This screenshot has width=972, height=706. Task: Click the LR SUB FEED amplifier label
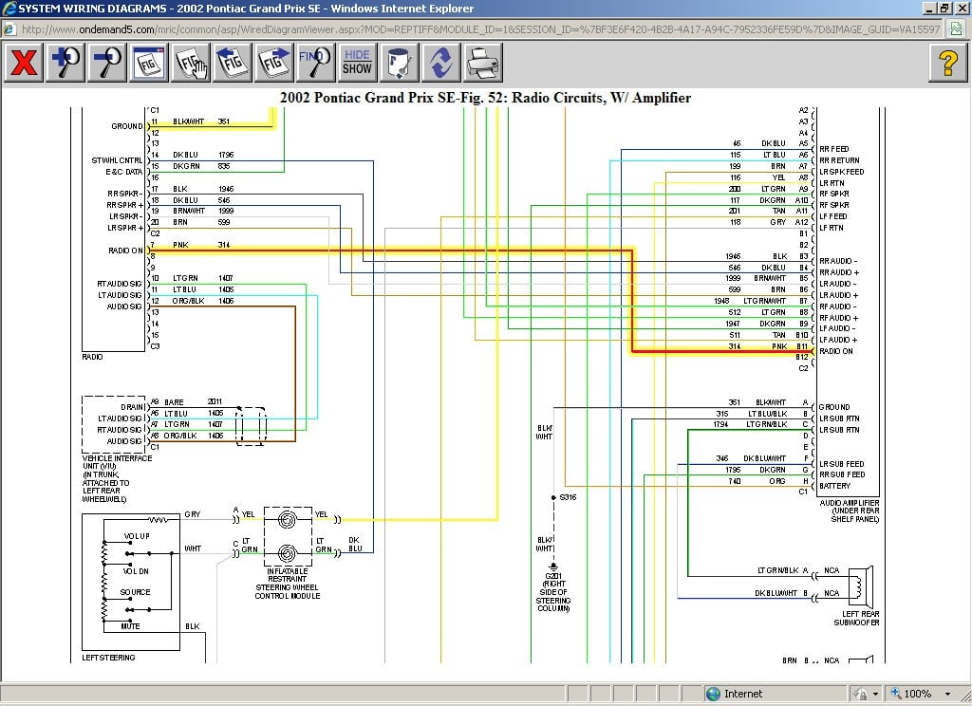pyautogui.click(x=841, y=464)
